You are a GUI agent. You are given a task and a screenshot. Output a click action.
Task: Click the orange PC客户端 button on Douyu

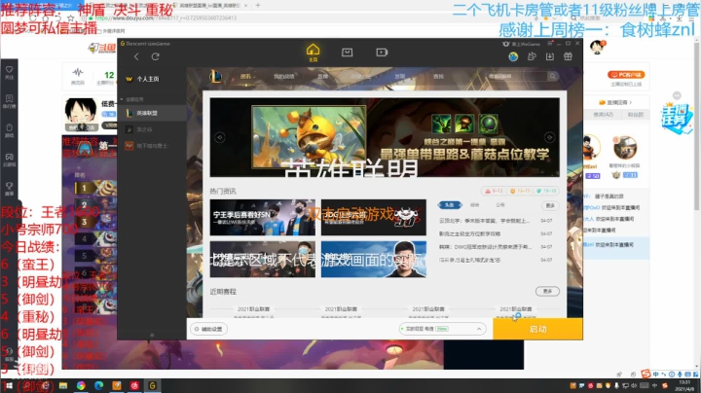626,75
